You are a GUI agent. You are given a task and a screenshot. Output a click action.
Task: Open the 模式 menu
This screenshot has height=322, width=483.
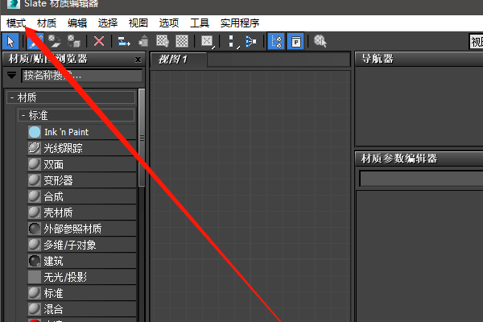16,23
